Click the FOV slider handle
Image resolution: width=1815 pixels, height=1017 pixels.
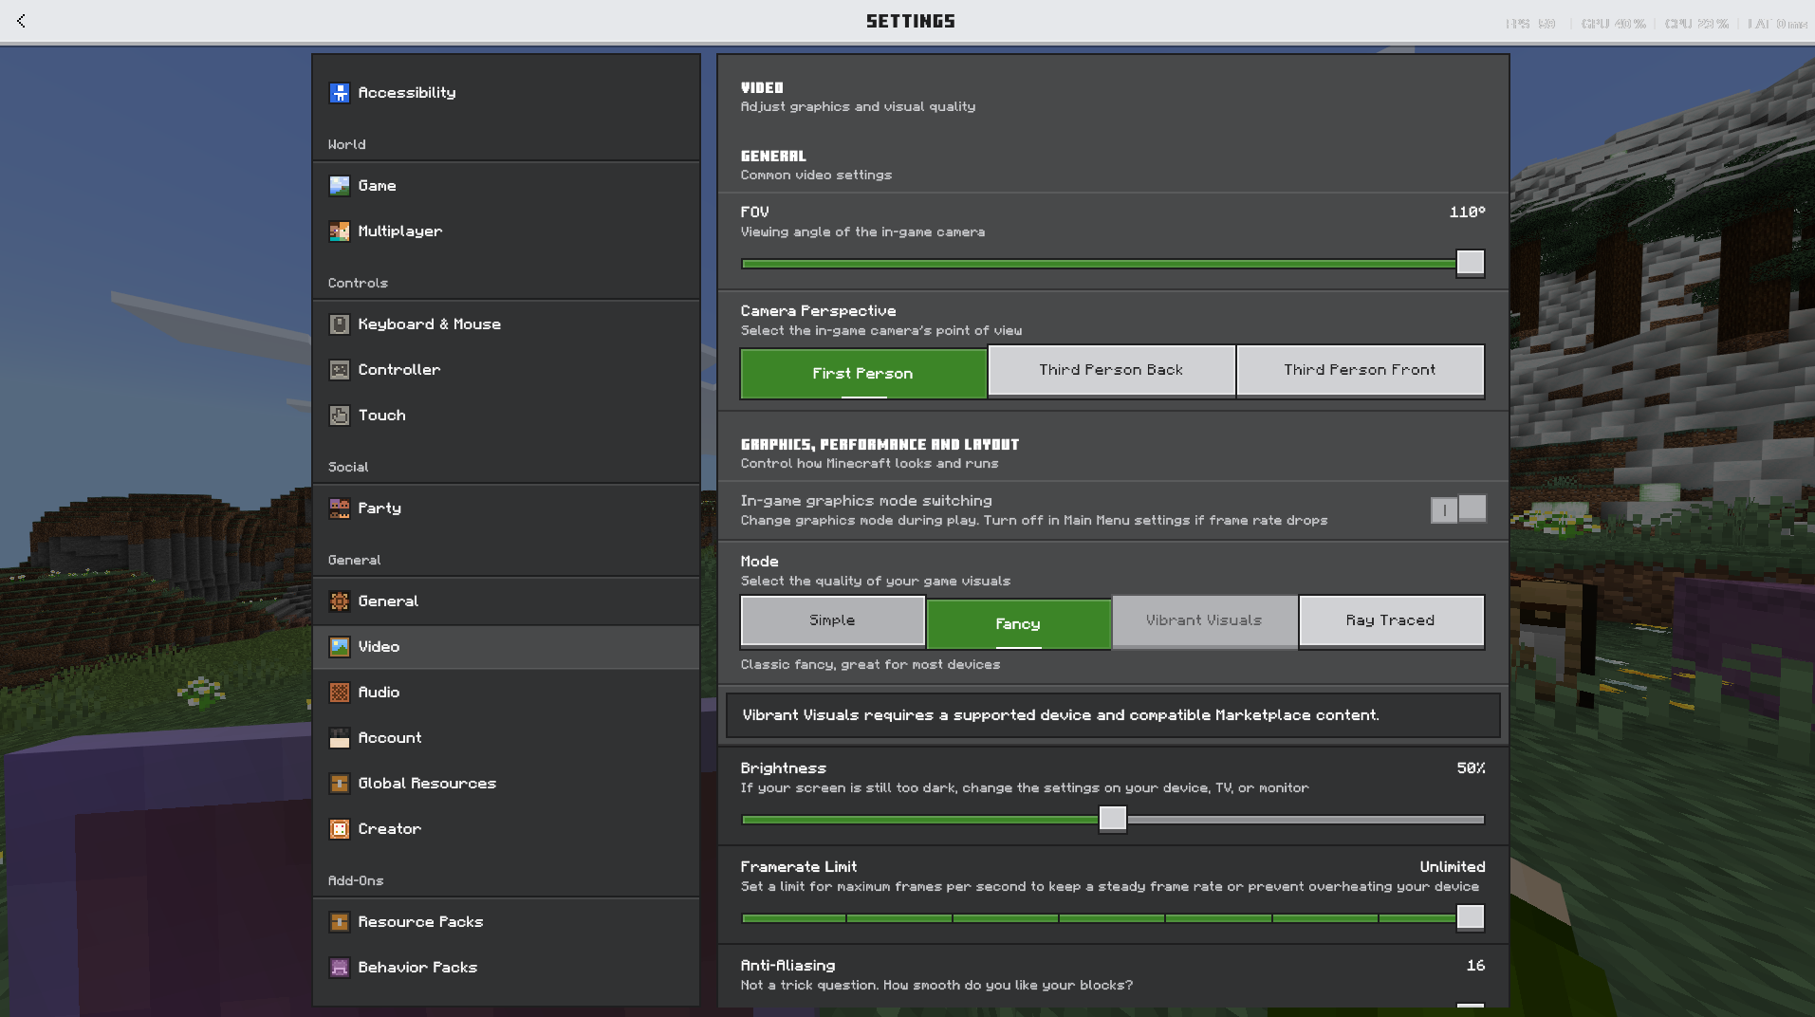pos(1470,263)
